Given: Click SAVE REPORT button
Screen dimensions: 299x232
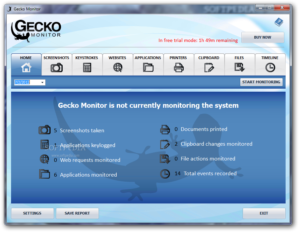Looking at the screenshot, I should (77, 213).
